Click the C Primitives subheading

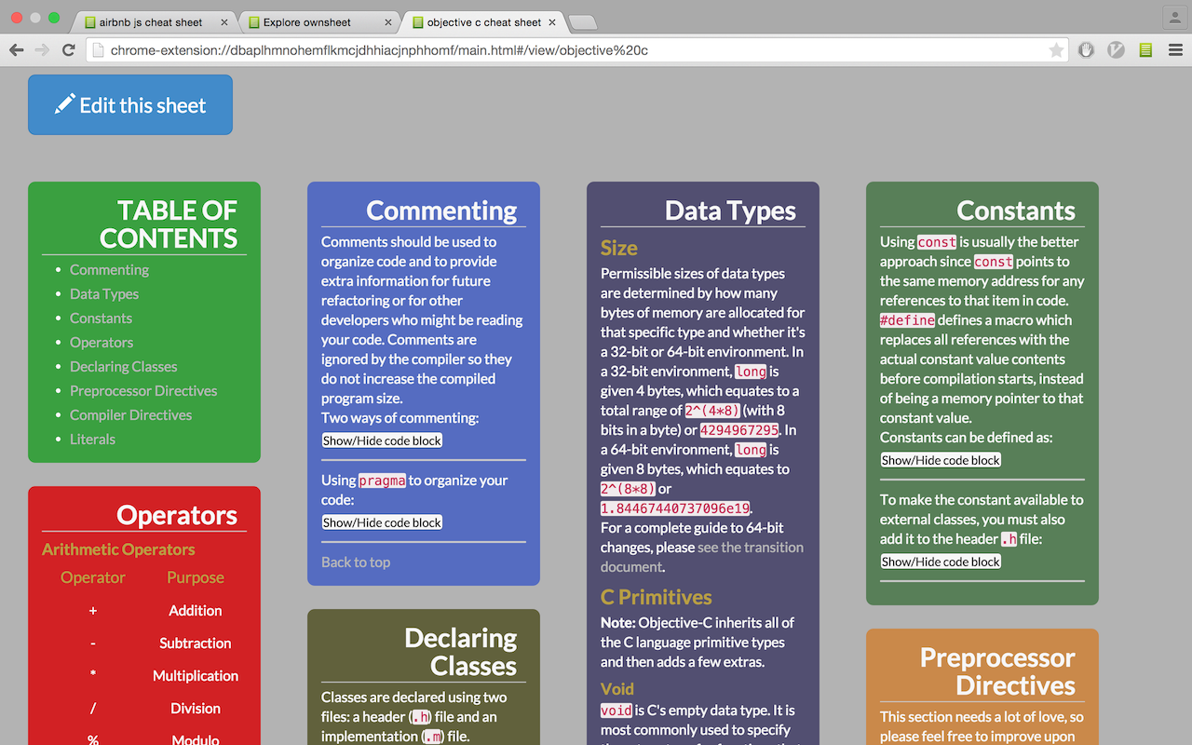coord(656,597)
